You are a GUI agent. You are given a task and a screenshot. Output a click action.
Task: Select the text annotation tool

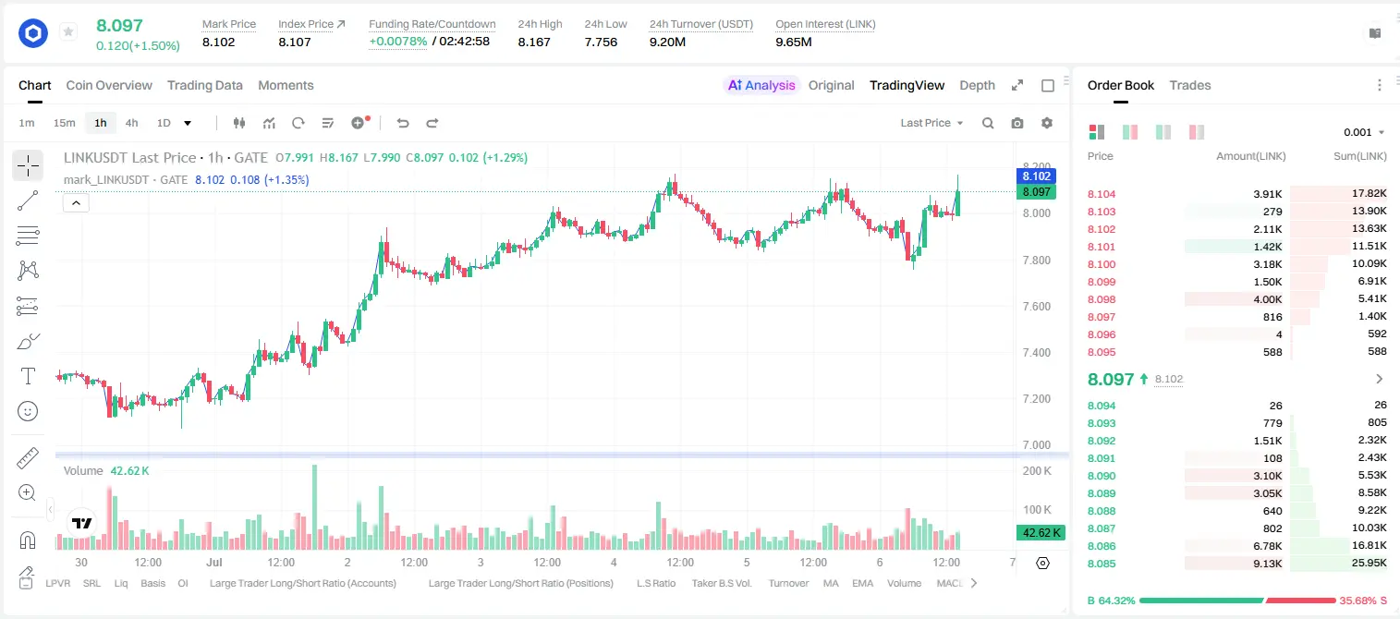coord(28,376)
